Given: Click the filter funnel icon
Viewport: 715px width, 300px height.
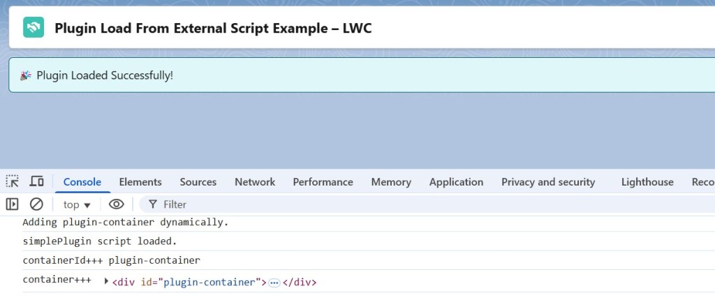Looking at the screenshot, I should click(x=152, y=204).
